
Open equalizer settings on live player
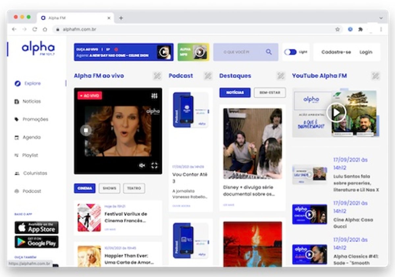(x=154, y=96)
